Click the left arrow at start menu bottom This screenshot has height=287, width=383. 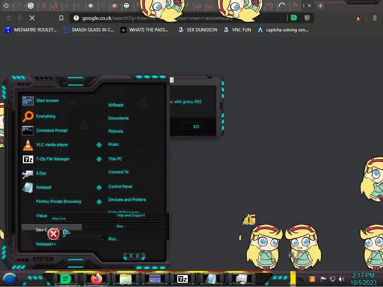131,256
